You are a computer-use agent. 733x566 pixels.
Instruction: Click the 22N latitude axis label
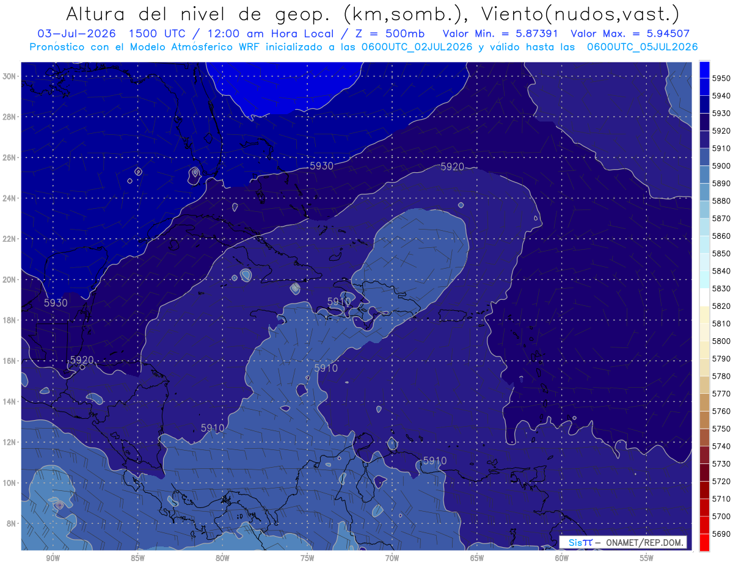point(9,239)
